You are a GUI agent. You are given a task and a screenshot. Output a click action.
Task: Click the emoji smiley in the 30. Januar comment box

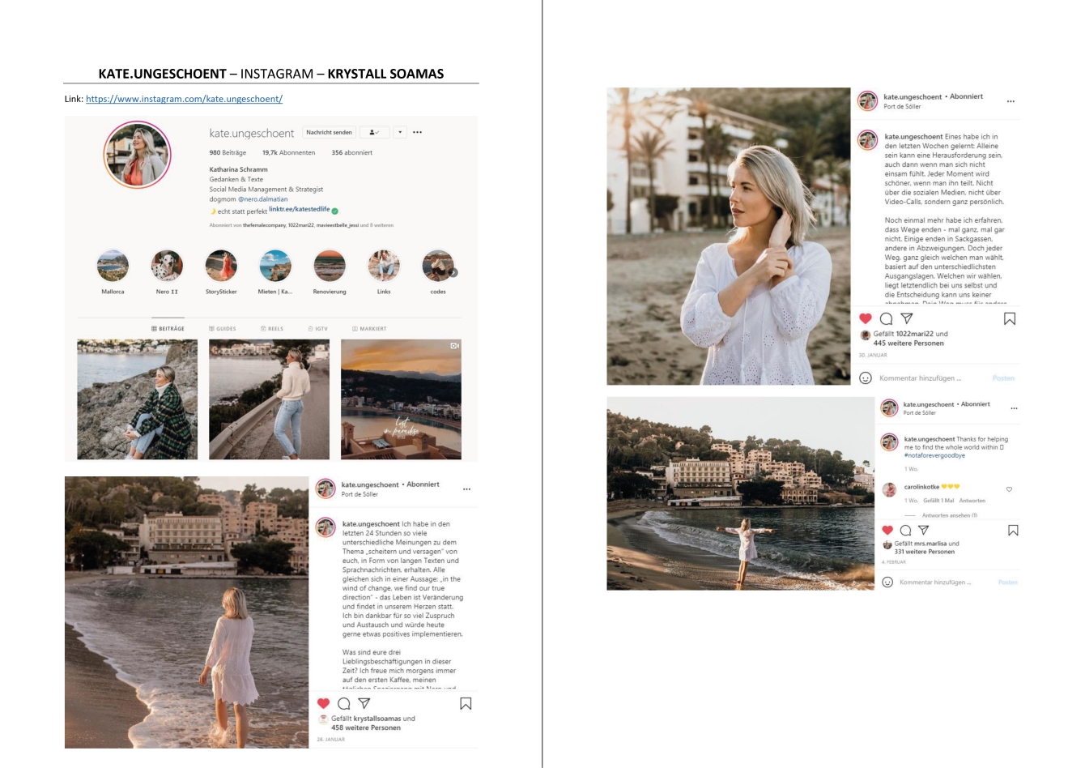(865, 378)
